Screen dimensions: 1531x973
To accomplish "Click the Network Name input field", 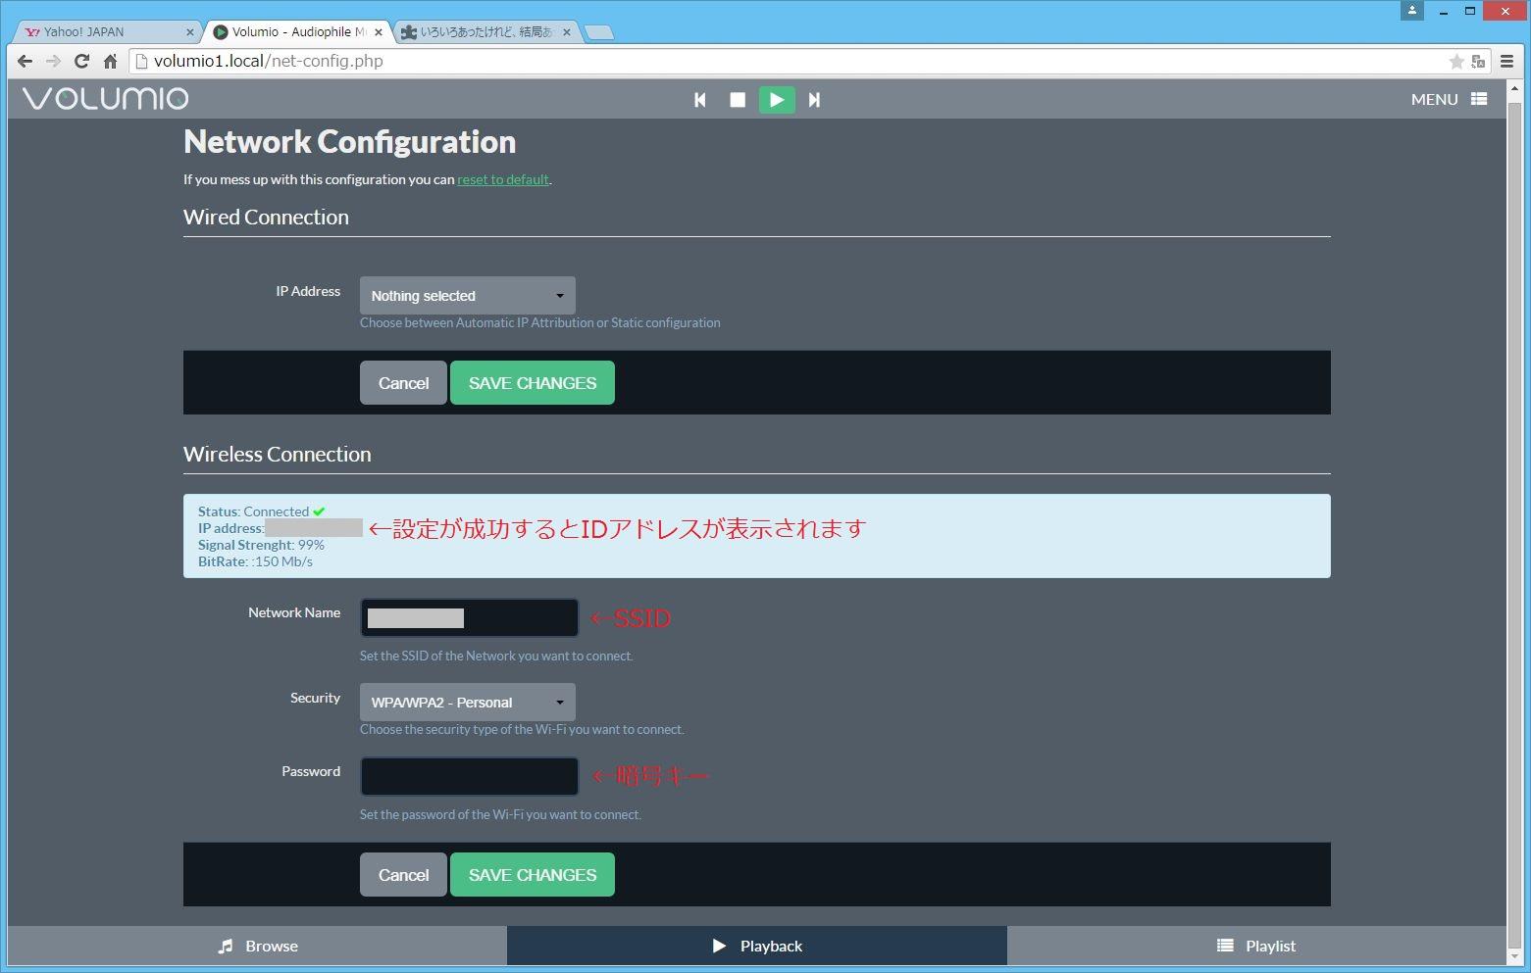I will 470,618.
